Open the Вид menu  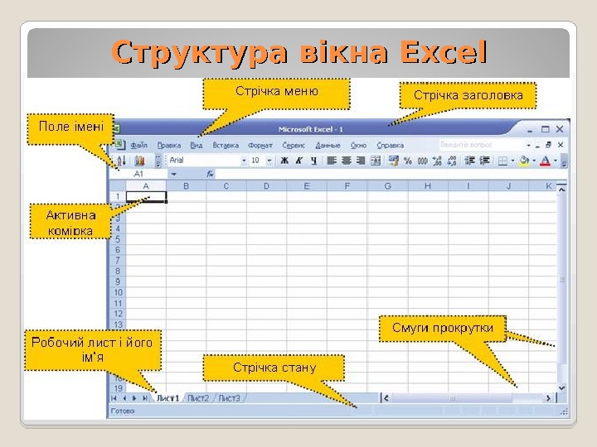tap(197, 145)
